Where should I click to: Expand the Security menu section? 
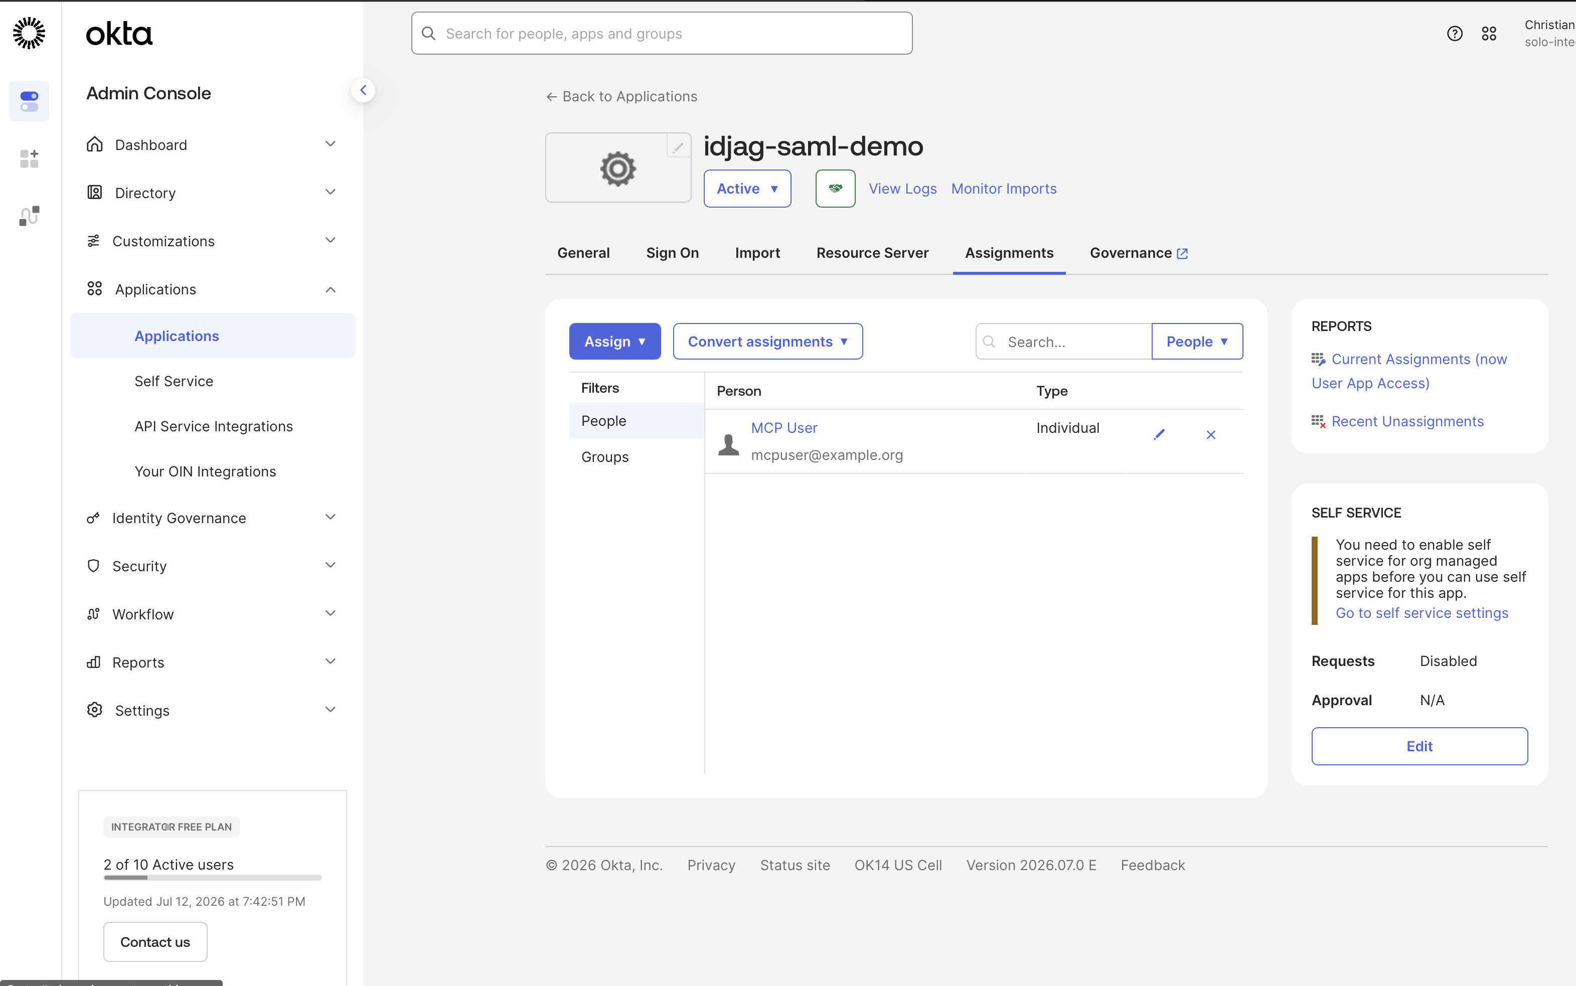tap(212, 566)
